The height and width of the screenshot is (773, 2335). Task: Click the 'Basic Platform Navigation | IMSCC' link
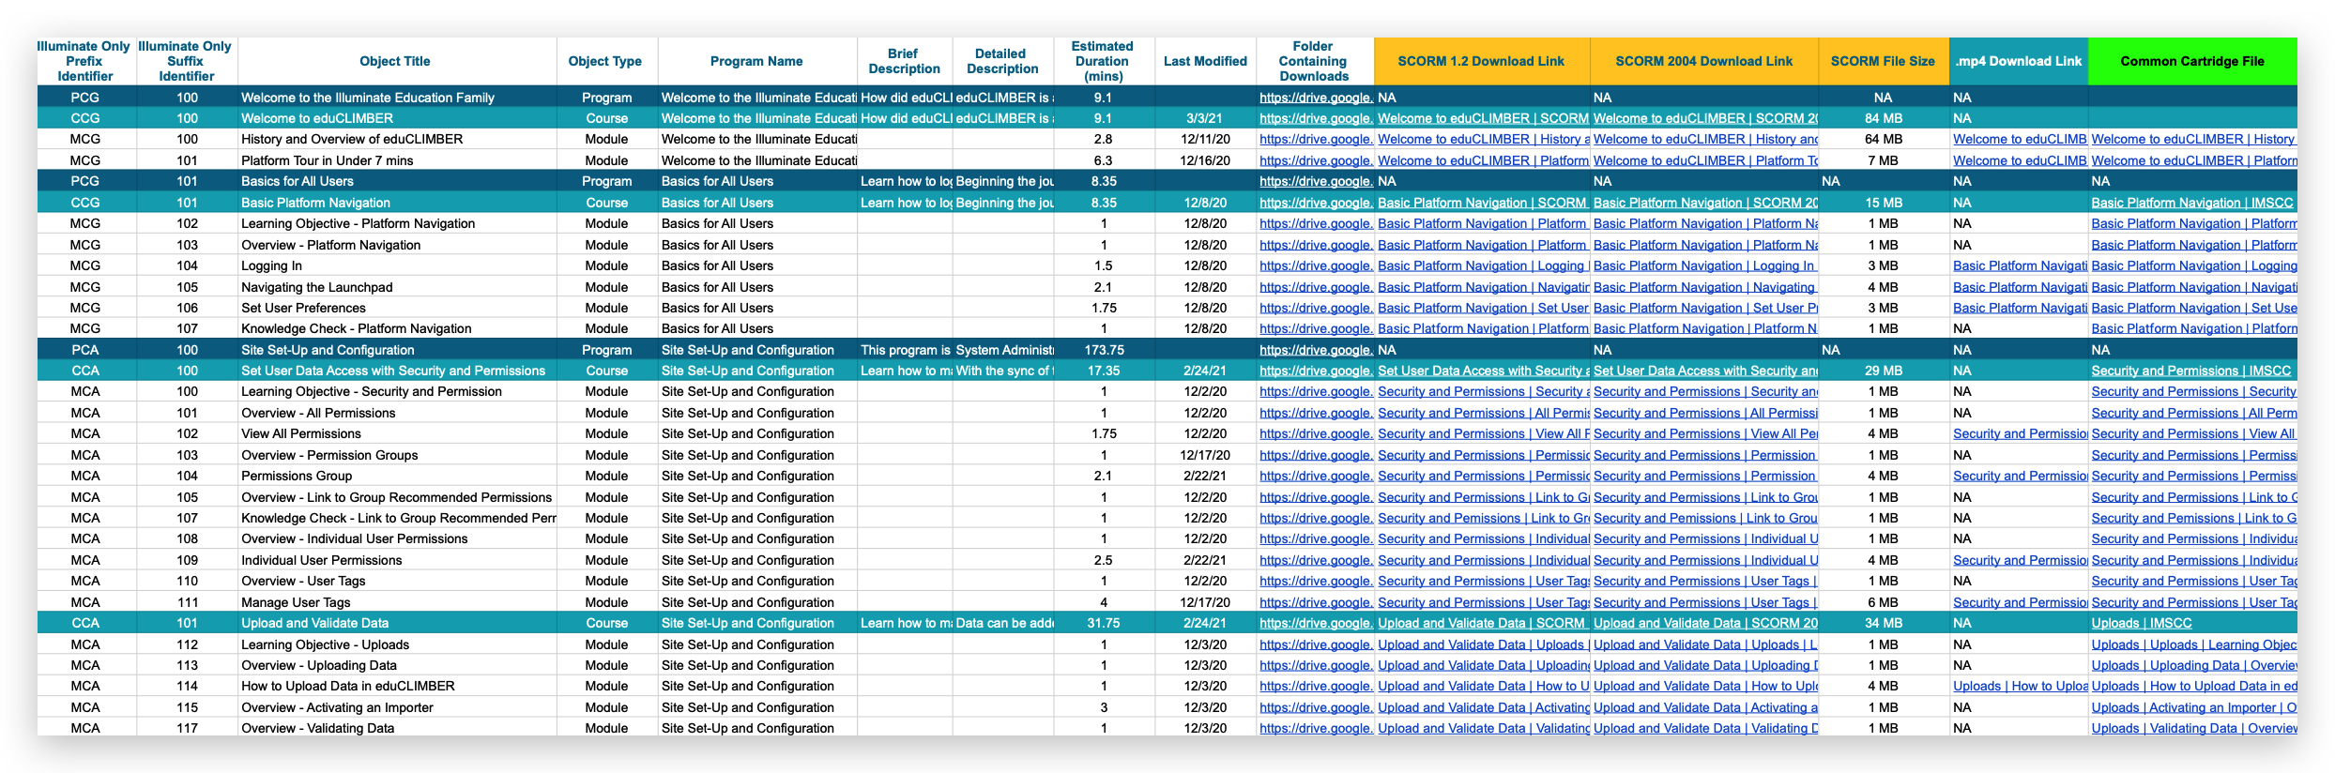[x=2192, y=203]
